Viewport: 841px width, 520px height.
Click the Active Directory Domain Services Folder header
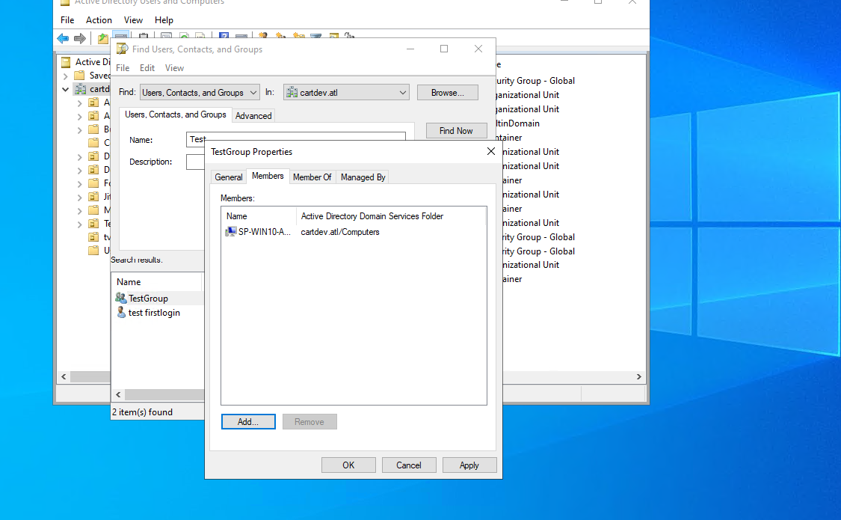click(391, 216)
